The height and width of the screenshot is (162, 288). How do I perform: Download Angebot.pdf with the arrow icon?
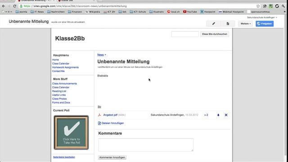218,115
